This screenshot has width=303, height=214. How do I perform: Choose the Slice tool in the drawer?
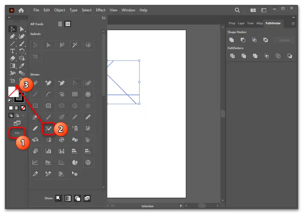click(35, 174)
